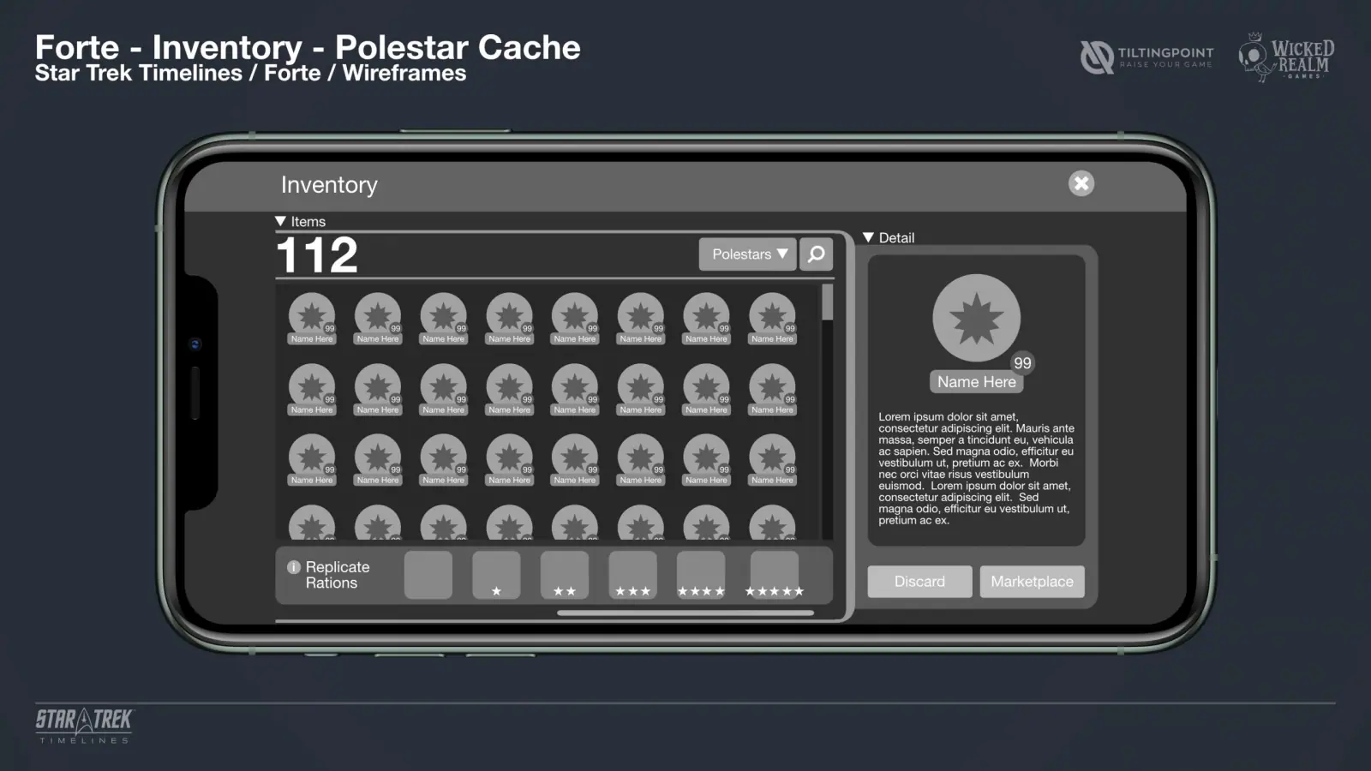Click the Replicate Rations info icon
This screenshot has height=771, width=1371.
(x=294, y=567)
